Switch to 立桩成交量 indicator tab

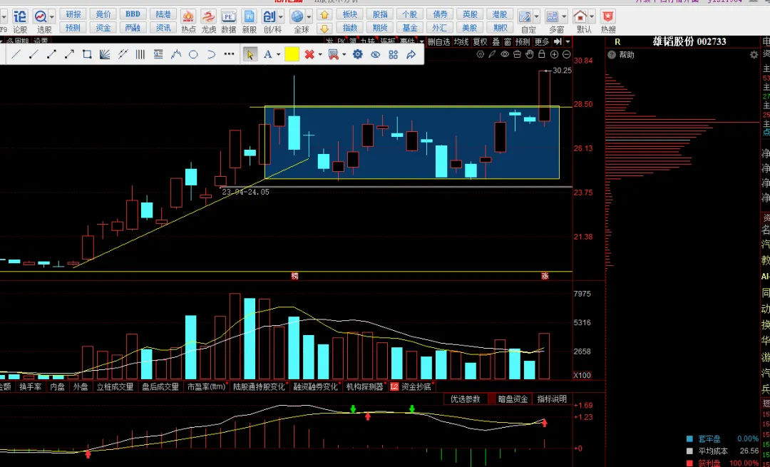pos(115,387)
